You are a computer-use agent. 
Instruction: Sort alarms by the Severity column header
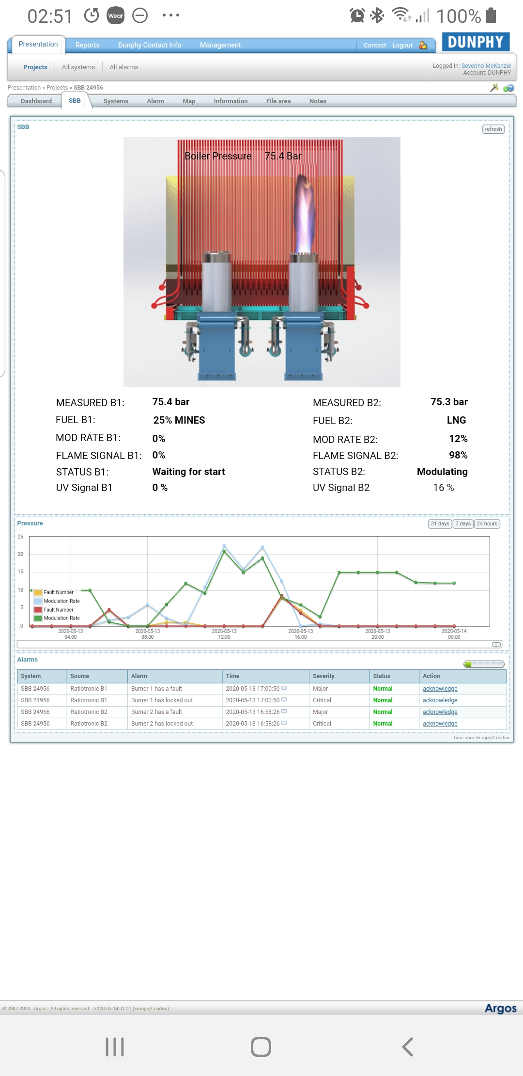pyautogui.click(x=339, y=676)
